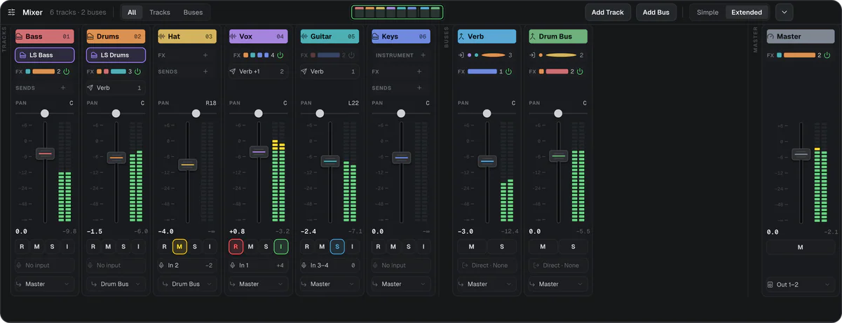Open the Bass track output dropdown set to Master
Viewport: 842px width, 323px height.
44,284
